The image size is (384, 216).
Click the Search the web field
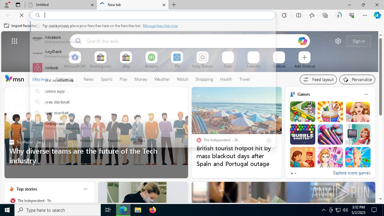(190, 41)
